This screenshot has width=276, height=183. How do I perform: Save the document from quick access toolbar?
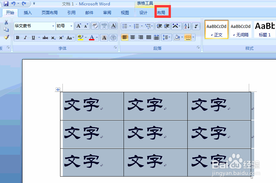[x=6, y=3]
